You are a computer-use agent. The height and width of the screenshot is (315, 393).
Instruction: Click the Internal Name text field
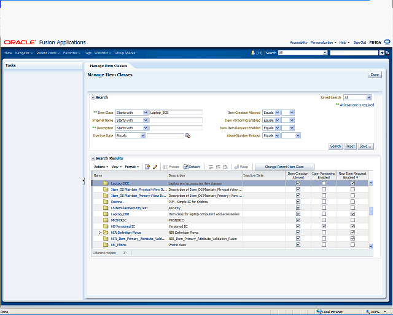pos(176,121)
